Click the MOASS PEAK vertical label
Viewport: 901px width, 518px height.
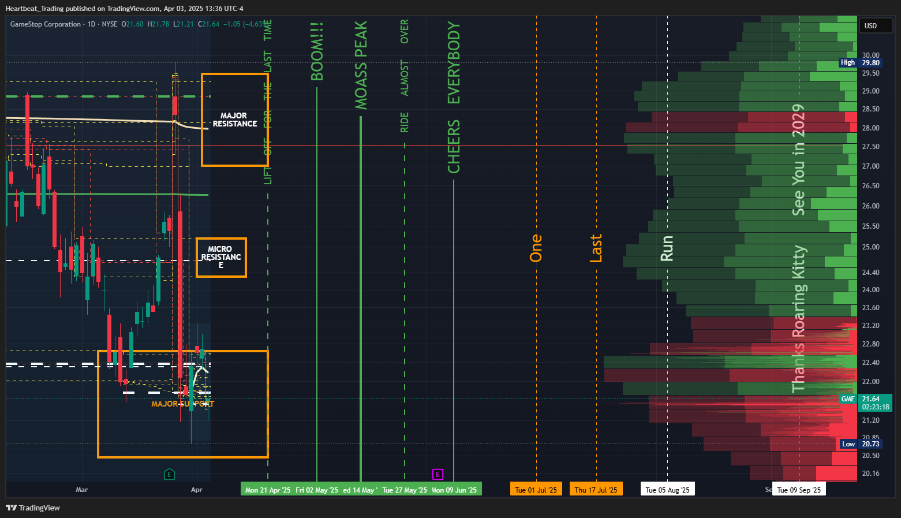[361, 65]
